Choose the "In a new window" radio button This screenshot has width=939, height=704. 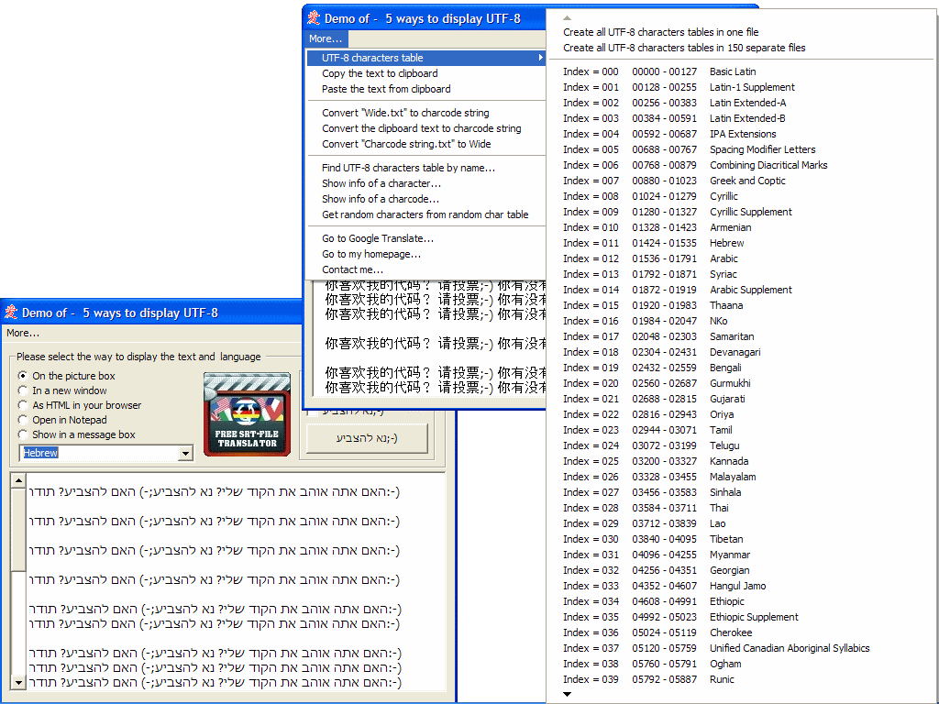pos(23,390)
